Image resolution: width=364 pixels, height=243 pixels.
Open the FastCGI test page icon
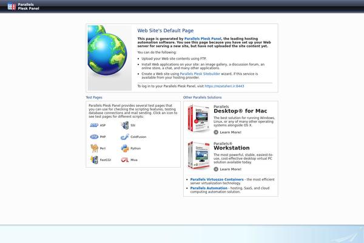pyautogui.click(x=94, y=160)
